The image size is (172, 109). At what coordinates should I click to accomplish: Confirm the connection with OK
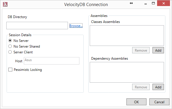(x=136, y=102)
